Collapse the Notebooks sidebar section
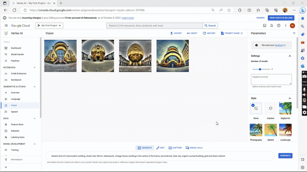This screenshot has height=172, width=307. (35, 67)
